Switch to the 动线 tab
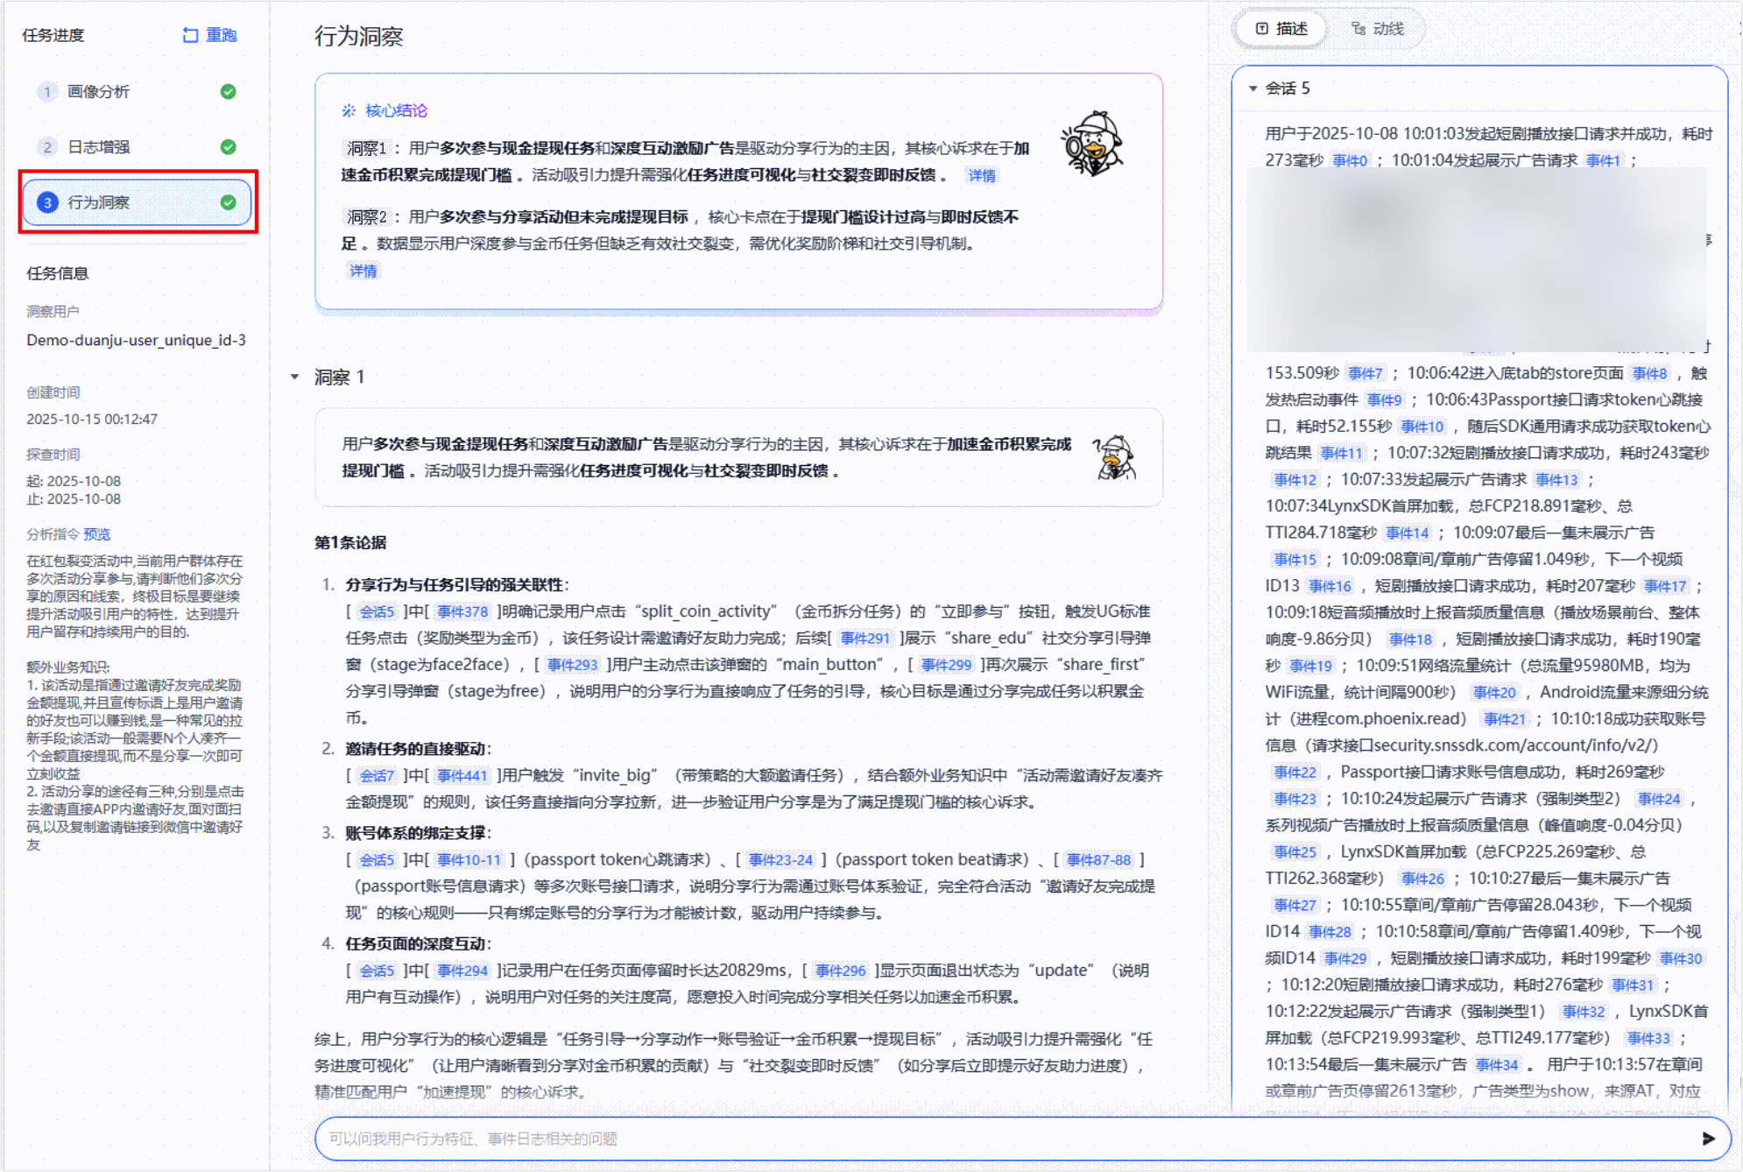This screenshot has width=1743, height=1172. [1377, 29]
